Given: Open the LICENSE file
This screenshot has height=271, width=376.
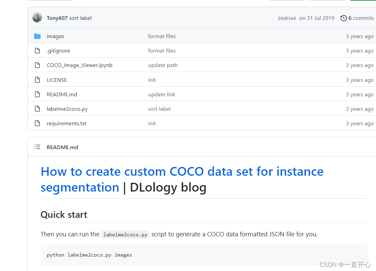Looking at the screenshot, I should [x=57, y=80].
